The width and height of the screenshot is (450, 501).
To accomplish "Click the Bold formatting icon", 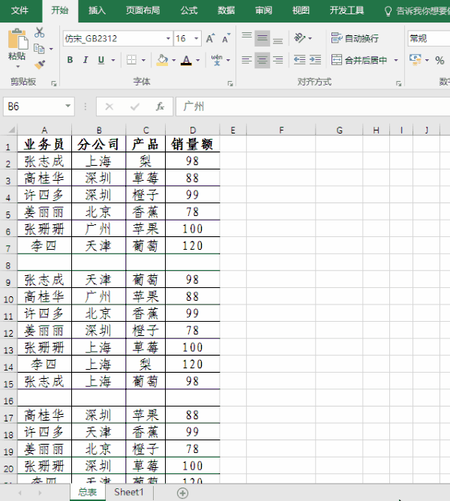I will 70,61.
